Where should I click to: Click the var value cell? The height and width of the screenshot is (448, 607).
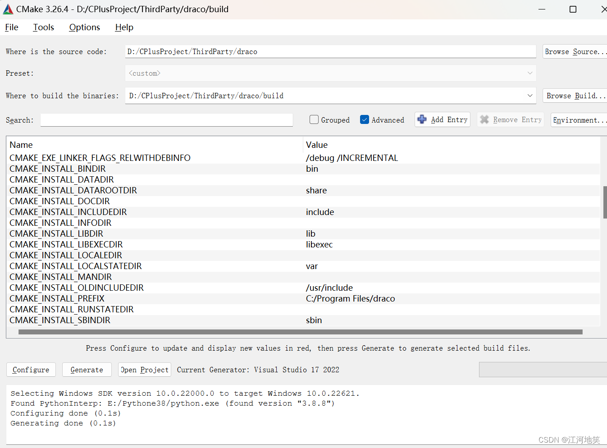pos(312,266)
